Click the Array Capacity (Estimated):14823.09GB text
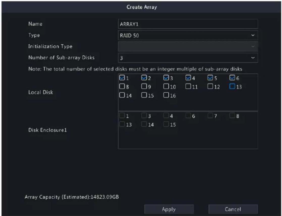This screenshot has height=216, width=282. (x=72, y=197)
